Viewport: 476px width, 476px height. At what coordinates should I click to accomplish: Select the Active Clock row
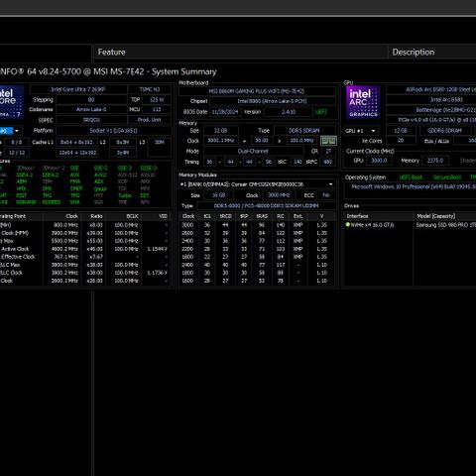click(85, 249)
